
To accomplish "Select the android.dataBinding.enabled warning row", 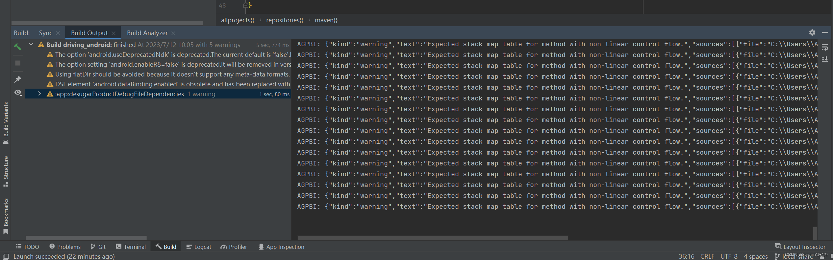I will [158, 84].
